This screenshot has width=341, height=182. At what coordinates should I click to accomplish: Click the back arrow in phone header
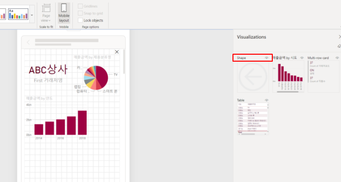coord(28,42)
